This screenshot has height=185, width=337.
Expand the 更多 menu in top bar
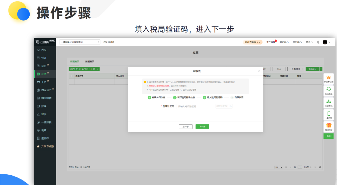point(310,42)
